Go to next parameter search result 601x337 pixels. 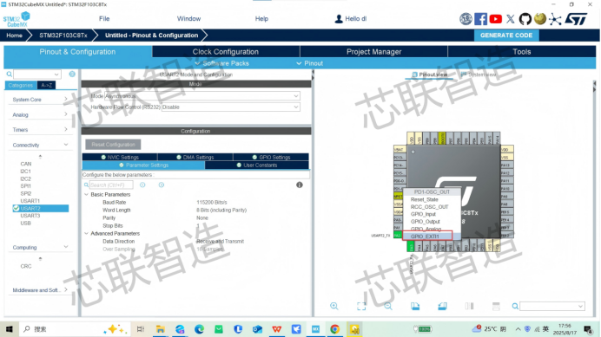(x=162, y=185)
